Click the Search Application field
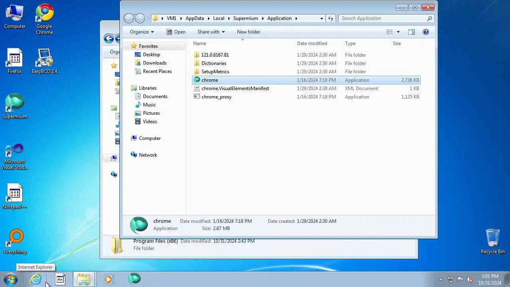 pos(386,18)
